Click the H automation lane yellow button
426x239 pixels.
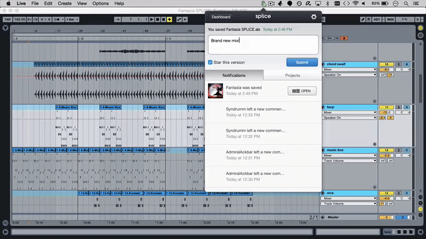point(420,209)
